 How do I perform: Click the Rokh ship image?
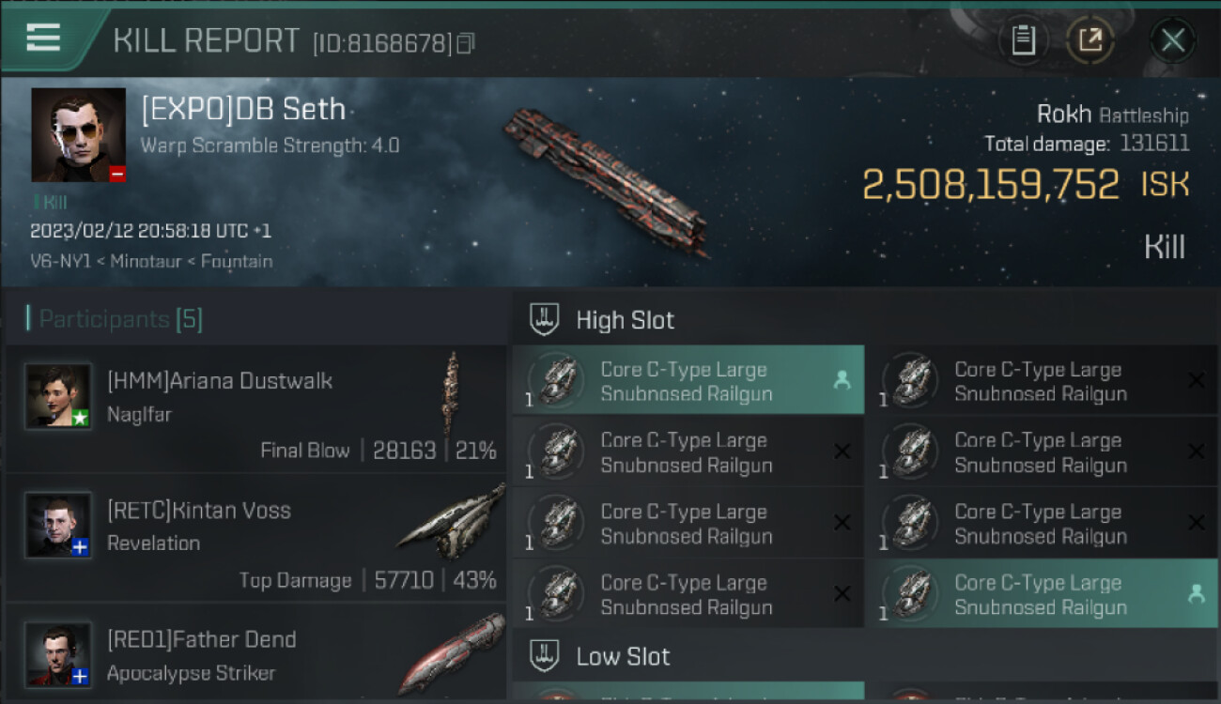[606, 178]
